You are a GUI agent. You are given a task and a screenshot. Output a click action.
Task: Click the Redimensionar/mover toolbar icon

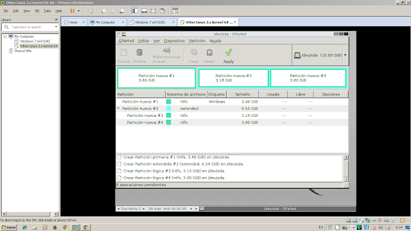point(166,50)
